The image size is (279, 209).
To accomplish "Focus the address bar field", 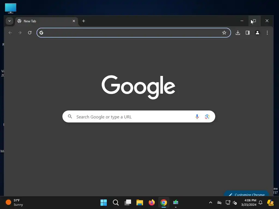I will coord(134,33).
